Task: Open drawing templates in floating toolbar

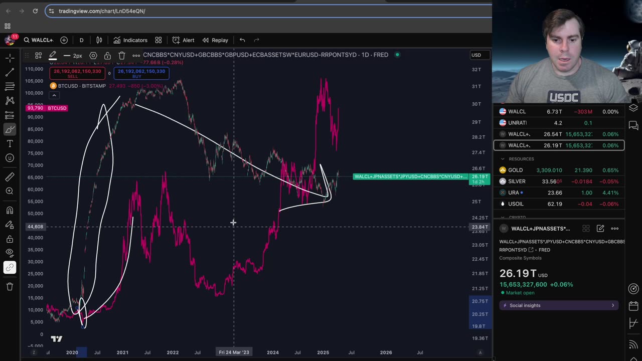Action: pos(38,56)
